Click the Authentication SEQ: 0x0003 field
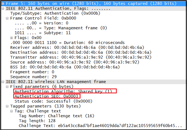Viewport: 187px width, 130px height. tap(46, 96)
